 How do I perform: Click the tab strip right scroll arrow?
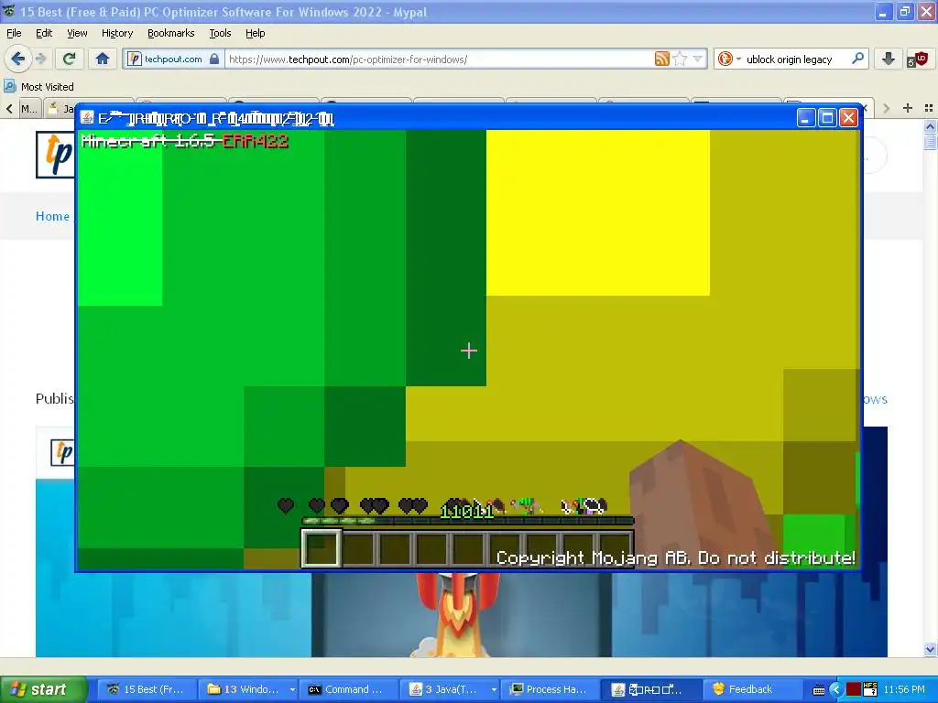tap(887, 108)
